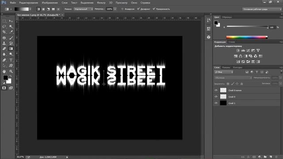Toggle the layer filter switch
Screen dimensions: 283x159
[x=281, y=72]
